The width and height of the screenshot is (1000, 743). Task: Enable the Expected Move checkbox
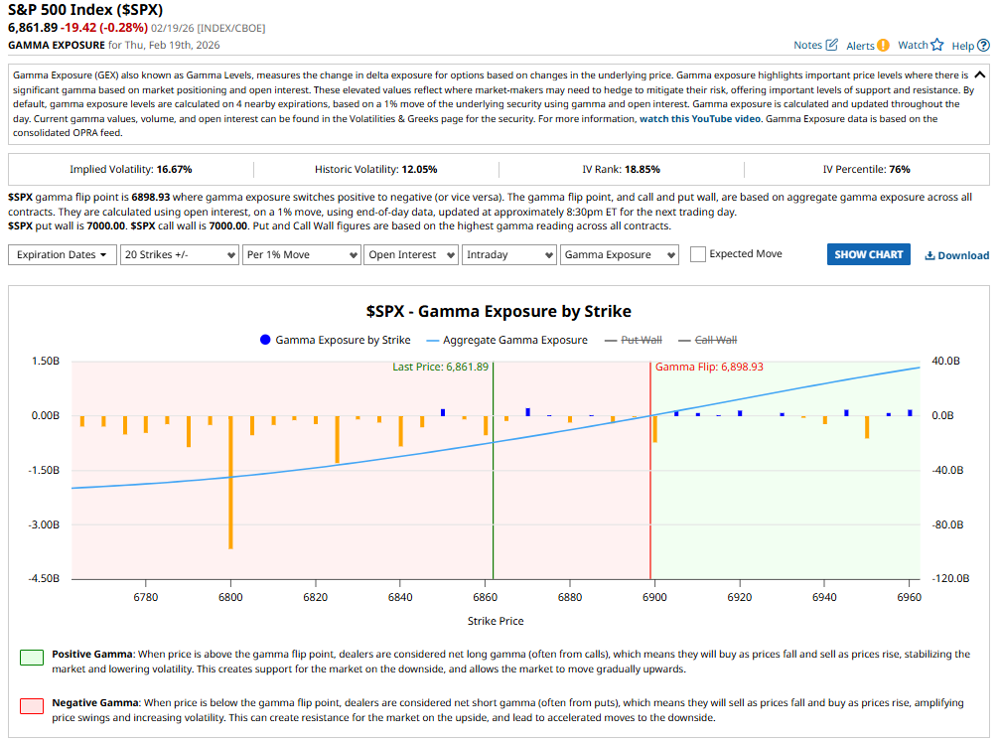697,254
